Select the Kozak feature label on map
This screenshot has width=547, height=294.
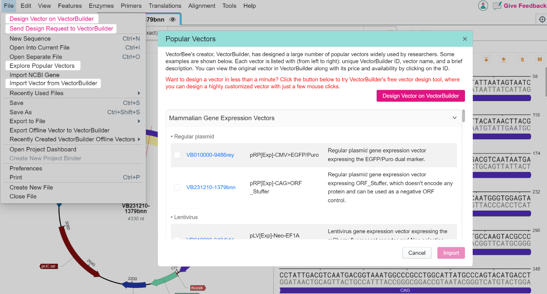tap(198, 288)
